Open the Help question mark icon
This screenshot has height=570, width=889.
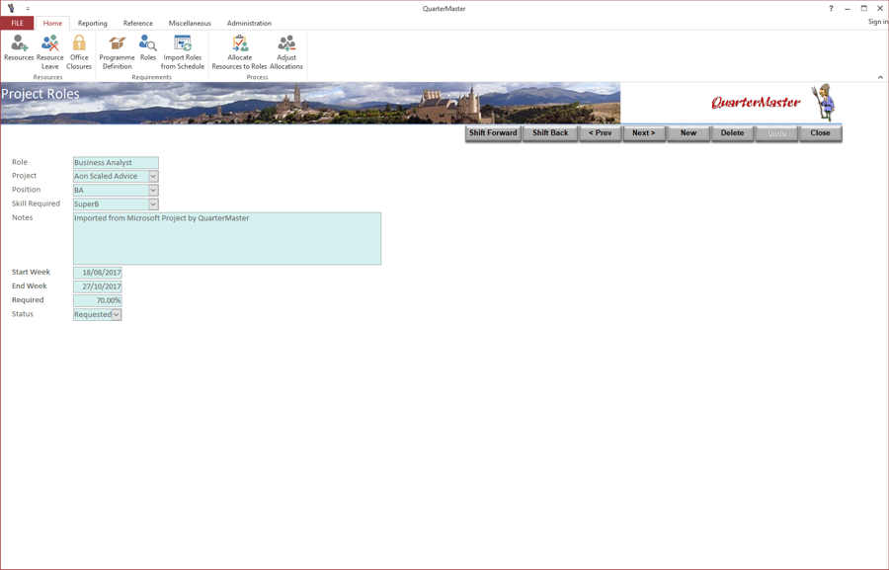(831, 9)
